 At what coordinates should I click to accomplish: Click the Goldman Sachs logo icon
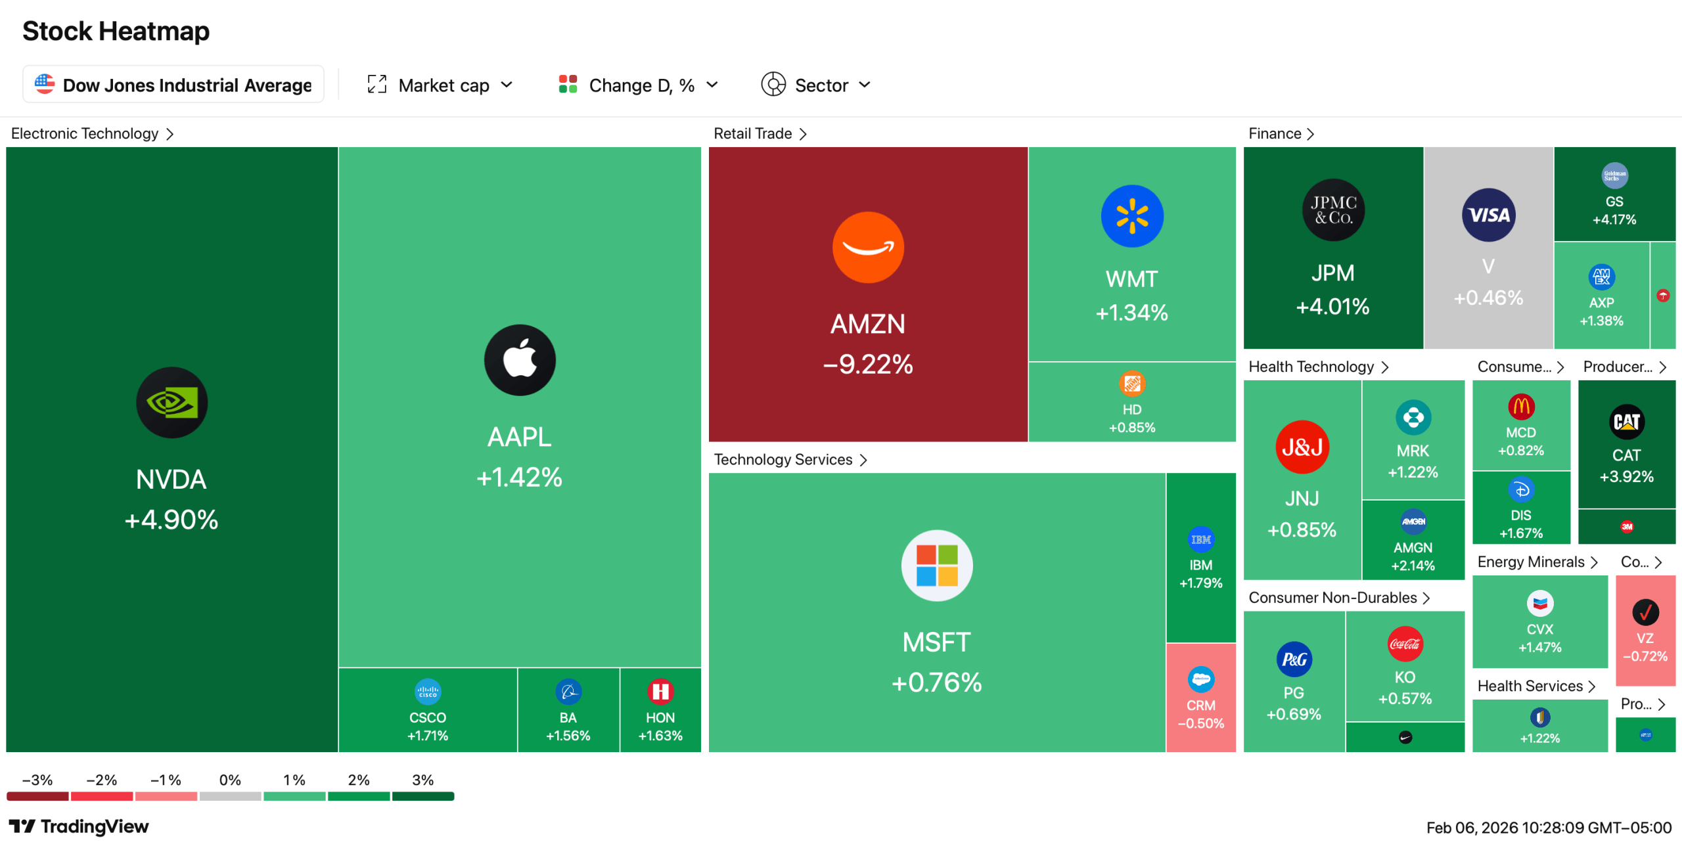pos(1614,175)
